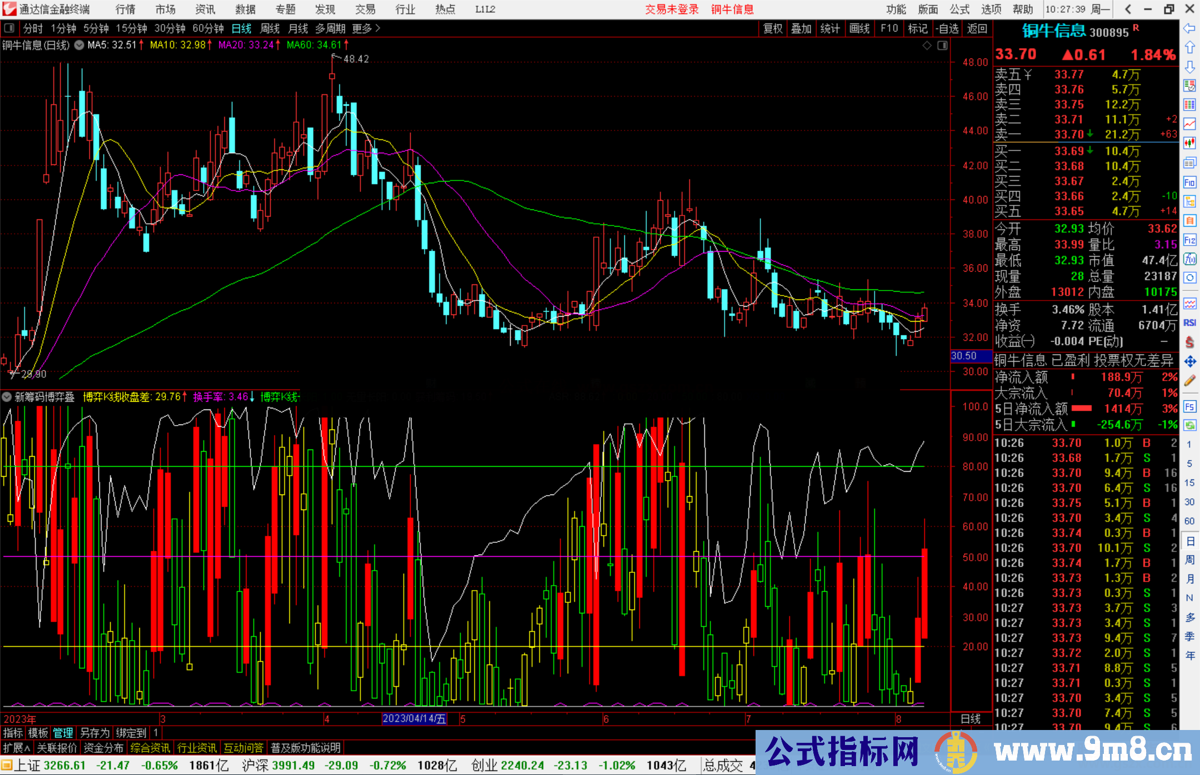Click the checklist with checkmark sidebar icon
Screen dimensions: 1200x775
[1189, 86]
